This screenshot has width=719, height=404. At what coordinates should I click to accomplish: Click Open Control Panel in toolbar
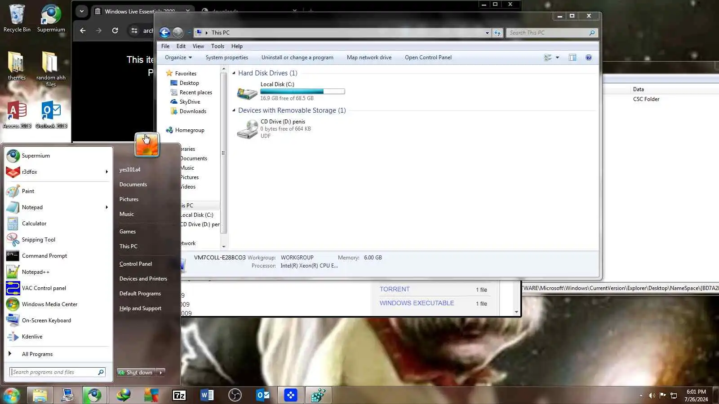coord(428,57)
